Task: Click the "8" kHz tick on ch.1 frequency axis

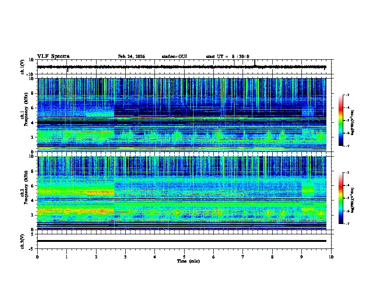Action: click(32, 93)
